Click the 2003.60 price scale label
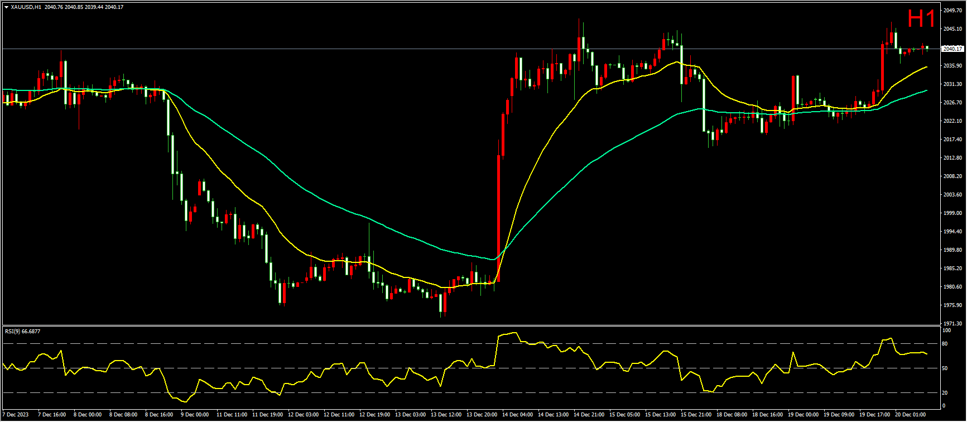Screen dimensions: 967x422 (953, 194)
